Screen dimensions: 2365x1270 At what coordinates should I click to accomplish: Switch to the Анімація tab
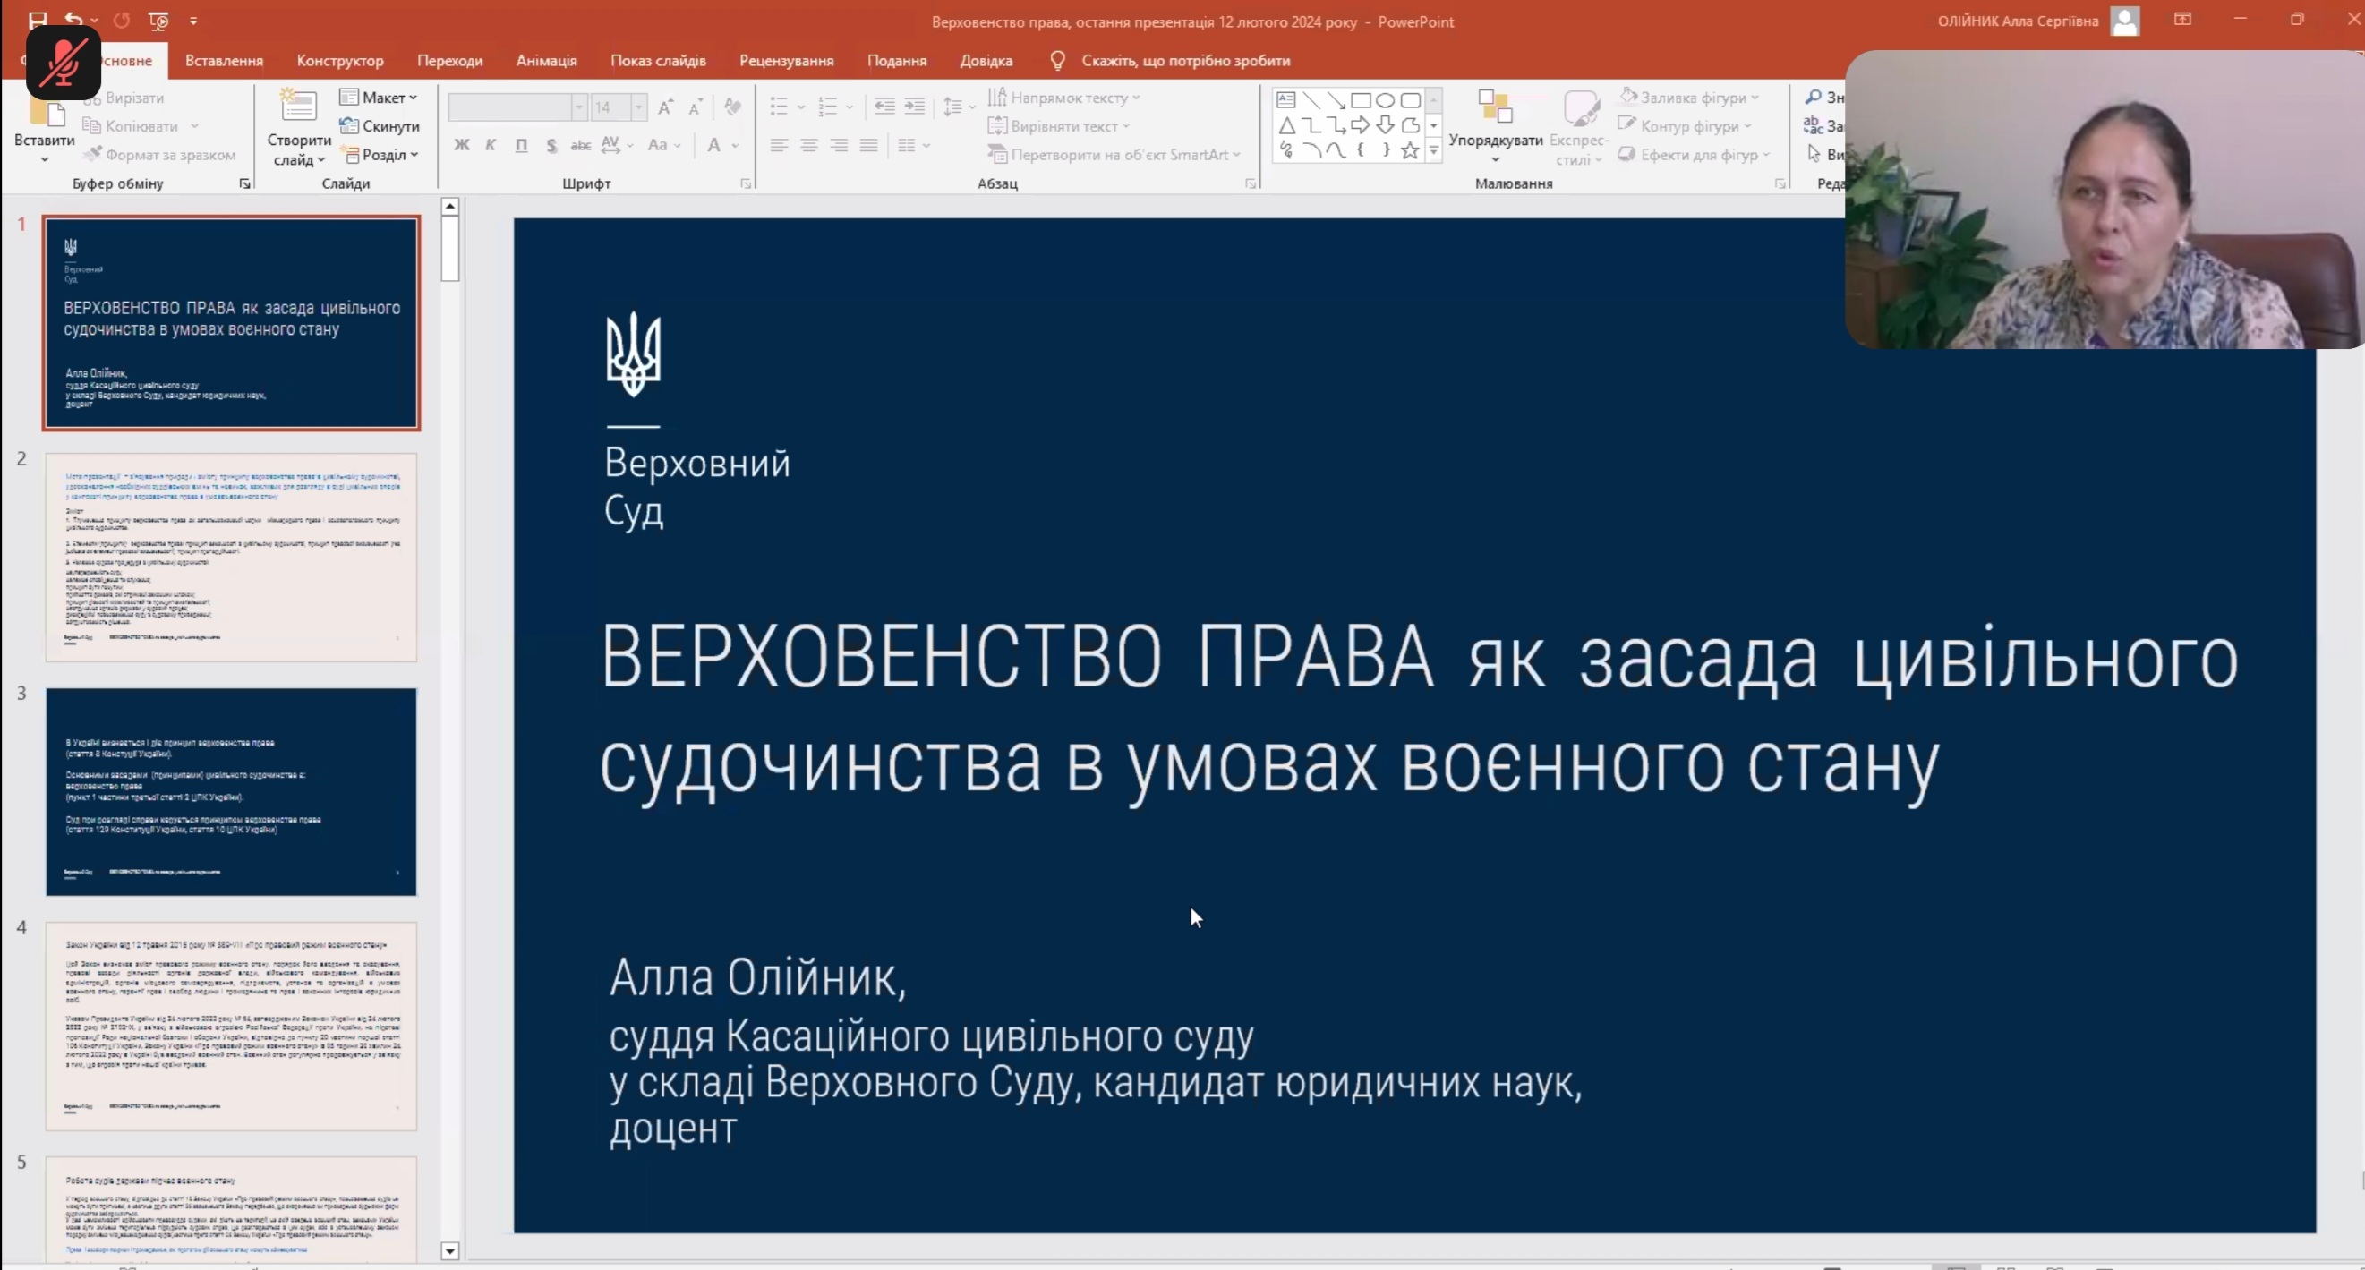(x=546, y=61)
